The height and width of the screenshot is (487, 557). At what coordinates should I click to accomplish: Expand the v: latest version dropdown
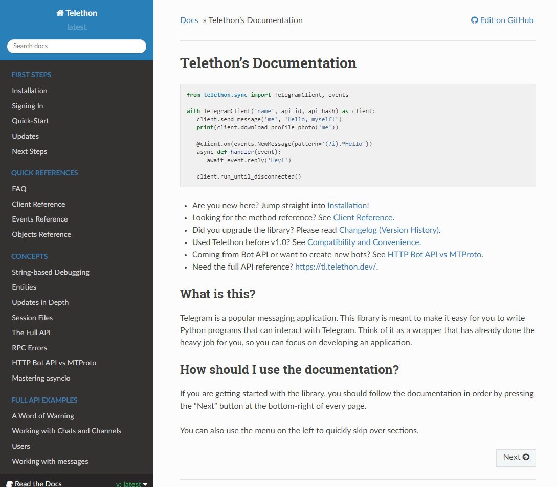click(131, 484)
